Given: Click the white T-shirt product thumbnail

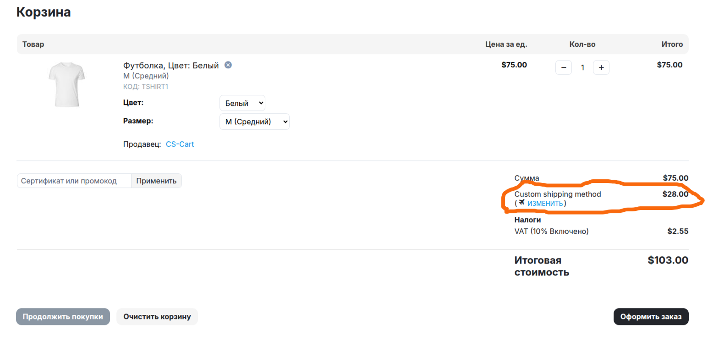Looking at the screenshot, I should click(67, 85).
